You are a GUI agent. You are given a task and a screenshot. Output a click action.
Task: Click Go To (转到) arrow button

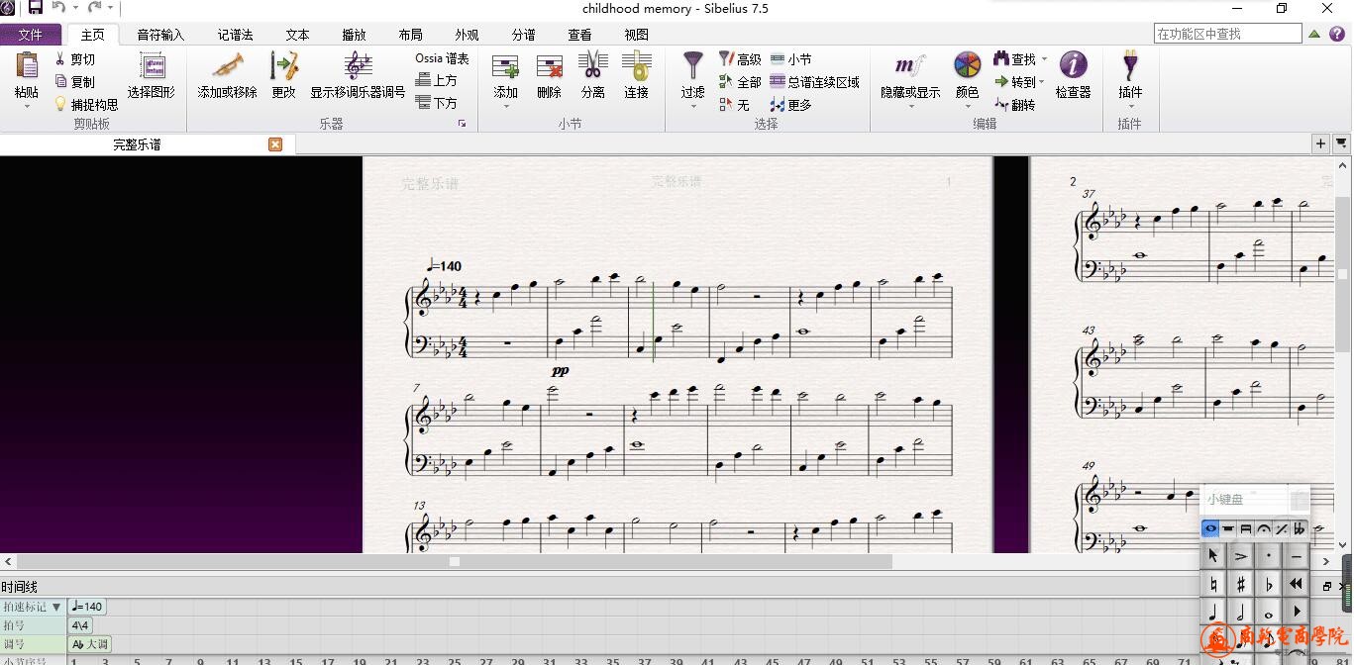tap(1015, 82)
